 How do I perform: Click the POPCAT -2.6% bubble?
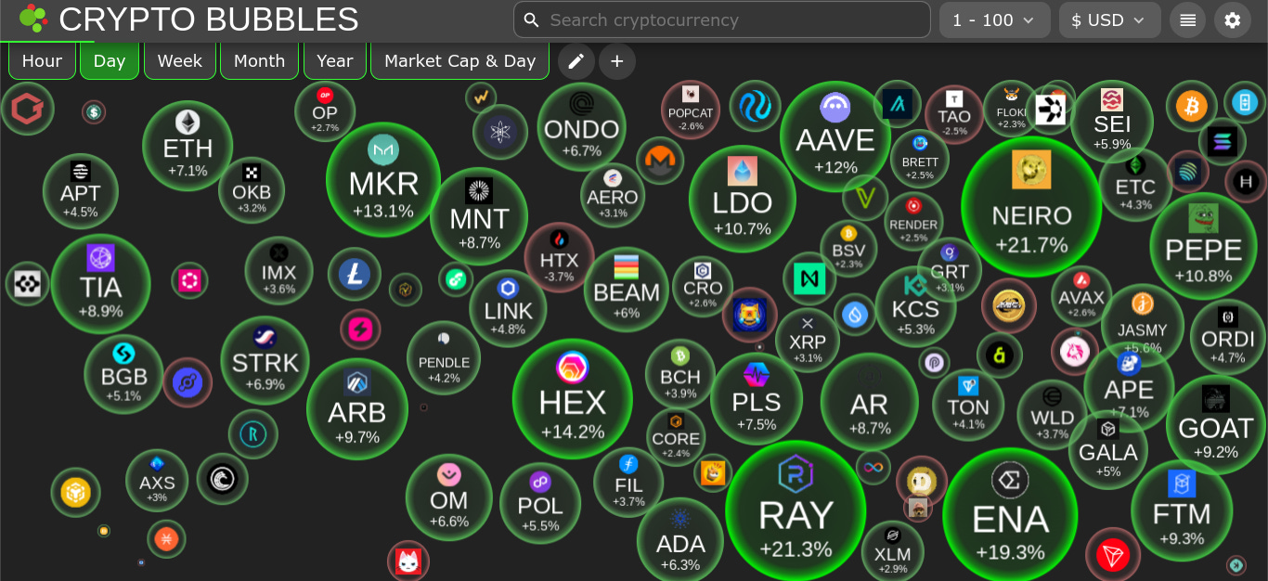click(x=691, y=110)
